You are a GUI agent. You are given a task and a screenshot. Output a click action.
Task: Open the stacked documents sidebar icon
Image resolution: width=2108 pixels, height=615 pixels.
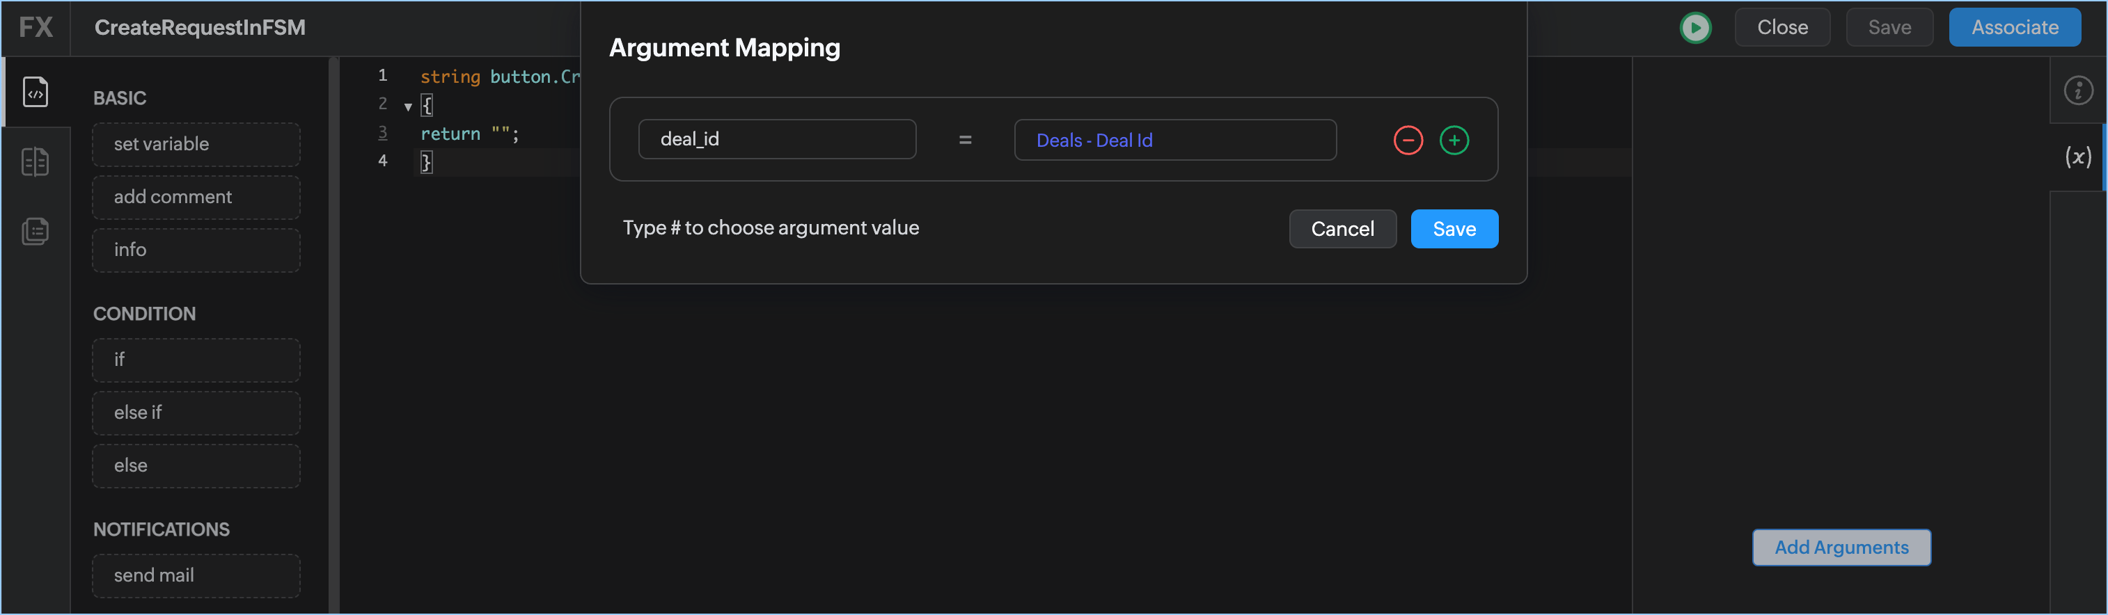point(36,232)
